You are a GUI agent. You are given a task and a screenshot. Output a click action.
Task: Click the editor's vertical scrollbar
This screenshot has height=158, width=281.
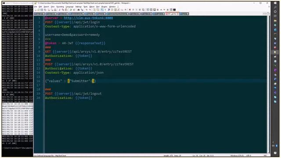[x=268, y=84]
